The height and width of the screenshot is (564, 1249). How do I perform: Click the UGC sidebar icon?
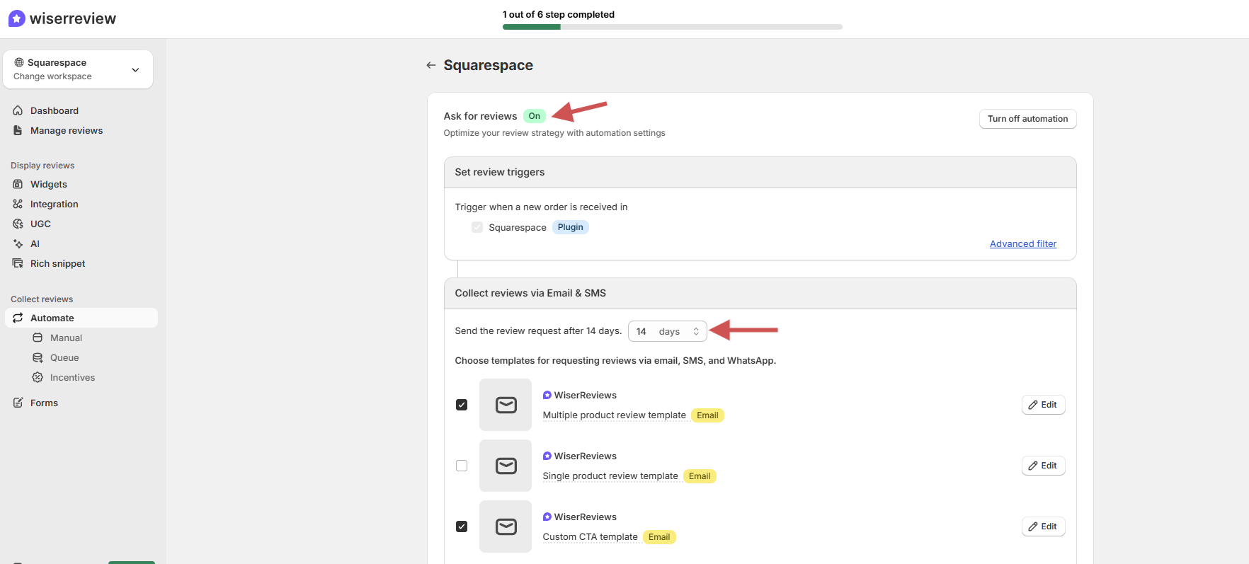(x=18, y=224)
